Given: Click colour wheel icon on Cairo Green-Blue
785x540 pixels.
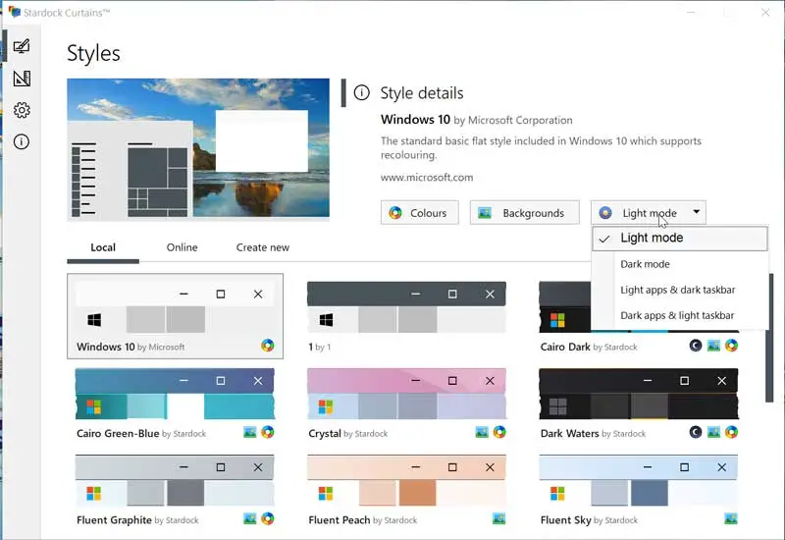Looking at the screenshot, I should click(x=267, y=432).
